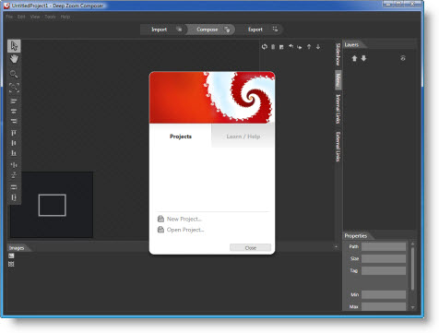Click the align bottom edges icon
The image size is (439, 333).
pos(14,153)
